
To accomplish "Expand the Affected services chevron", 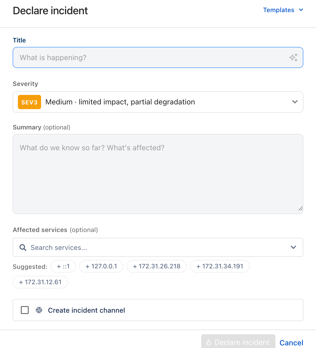I will 293,247.
